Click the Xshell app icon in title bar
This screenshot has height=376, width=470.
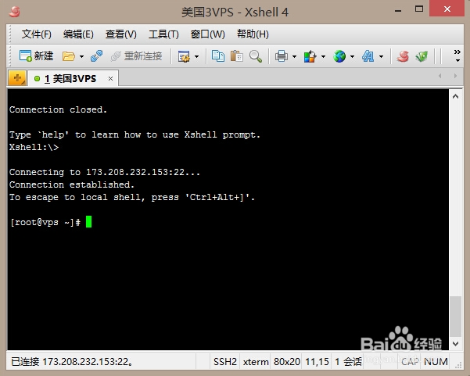[14, 12]
